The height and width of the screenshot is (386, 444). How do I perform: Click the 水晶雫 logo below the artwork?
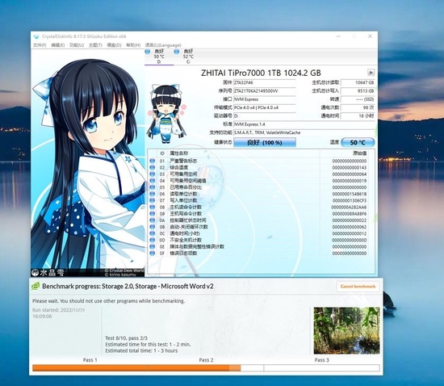[48, 272]
